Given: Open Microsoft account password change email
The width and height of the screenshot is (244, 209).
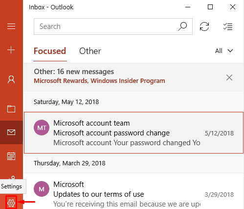Looking at the screenshot, I should 133,132.
